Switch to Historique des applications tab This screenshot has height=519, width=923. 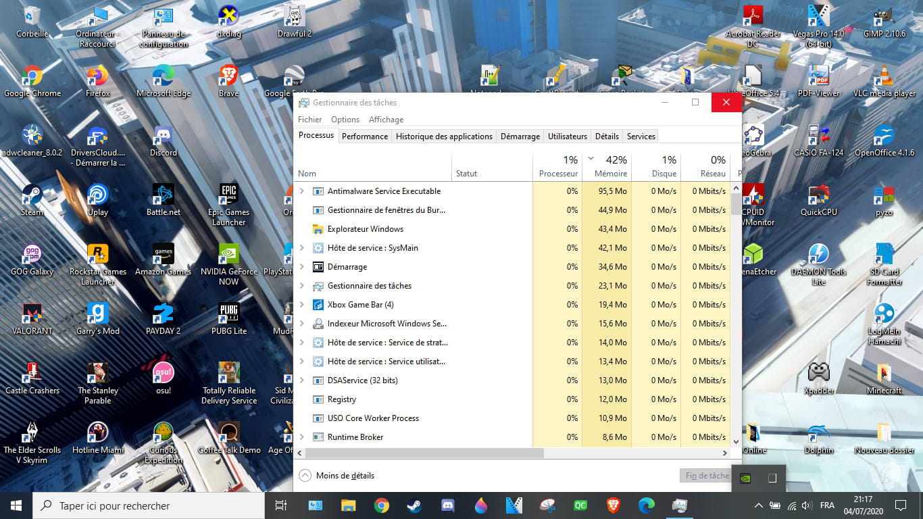(x=444, y=137)
